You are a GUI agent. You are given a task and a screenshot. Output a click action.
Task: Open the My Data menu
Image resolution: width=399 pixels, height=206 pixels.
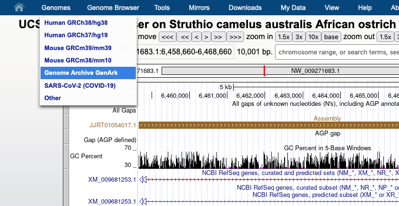point(293,8)
